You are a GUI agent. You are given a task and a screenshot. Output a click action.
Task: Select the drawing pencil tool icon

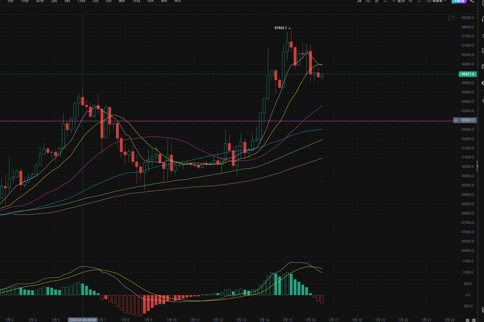377,1
